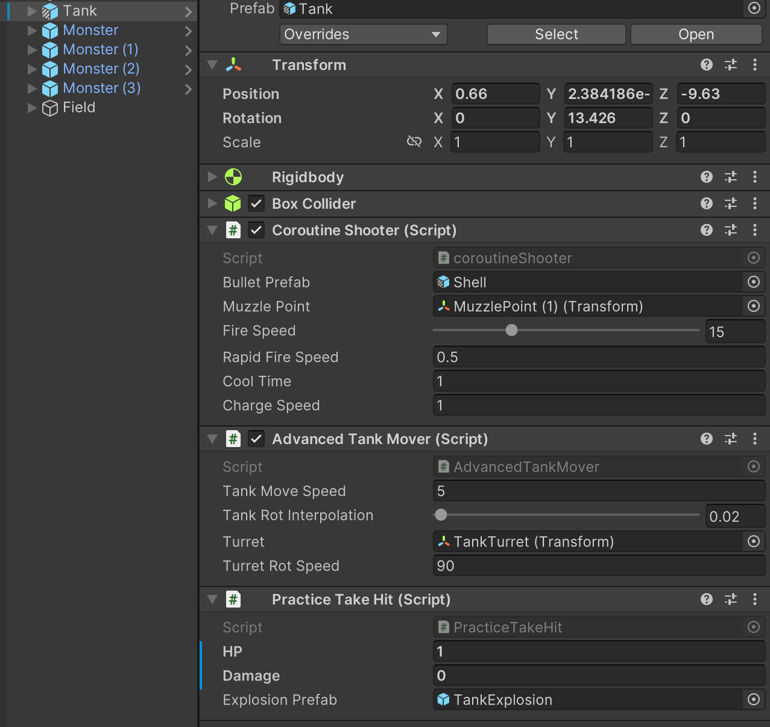
Task: Open Rigidbody help icon
Action: [707, 177]
